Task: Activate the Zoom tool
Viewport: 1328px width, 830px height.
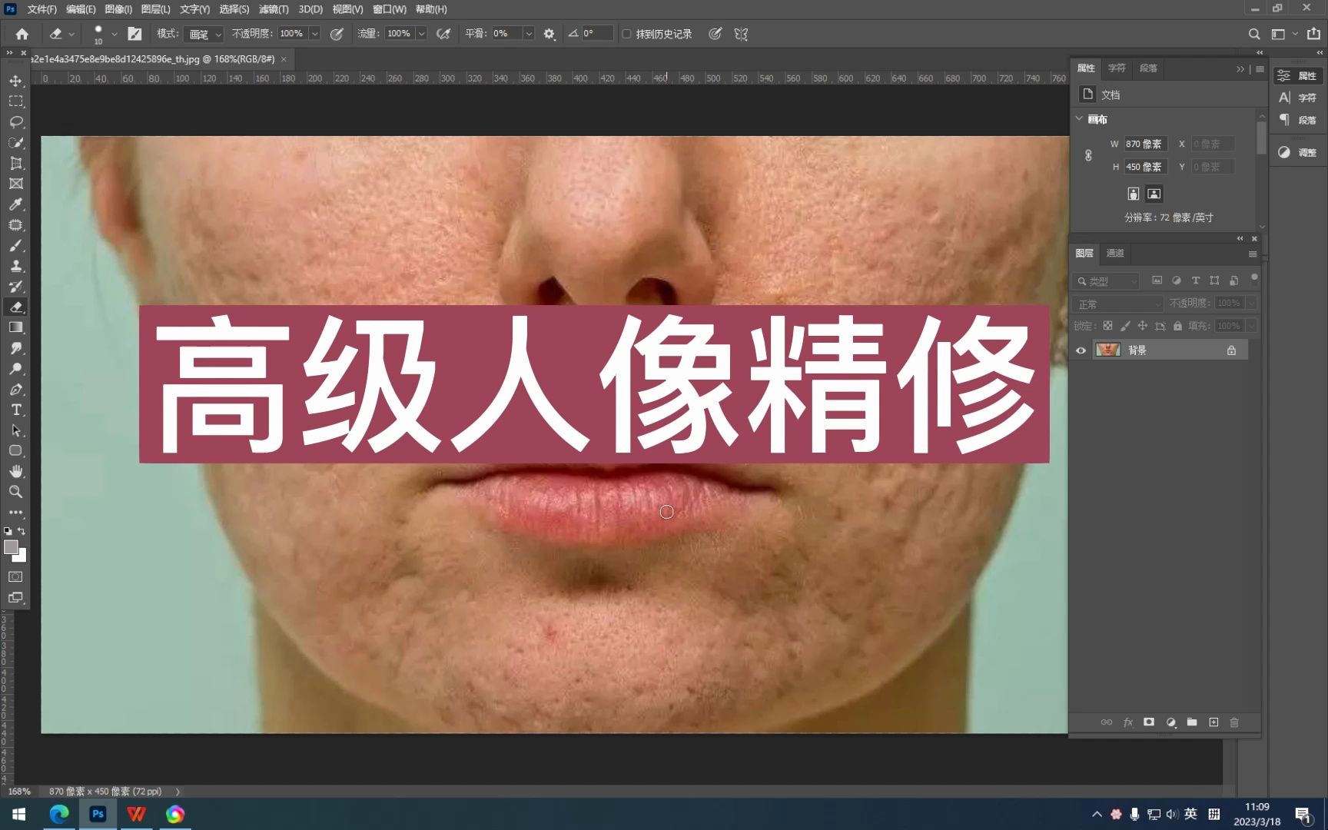Action: pos(16,492)
